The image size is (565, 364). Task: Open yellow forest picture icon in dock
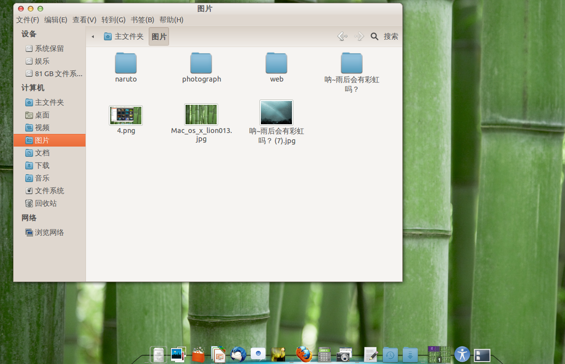pos(278,355)
